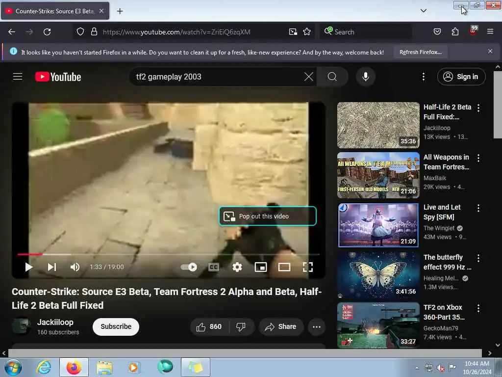Search YouTube with your voice

[366, 77]
